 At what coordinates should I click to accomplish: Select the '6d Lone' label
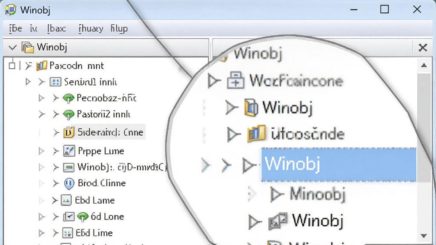coord(107,217)
